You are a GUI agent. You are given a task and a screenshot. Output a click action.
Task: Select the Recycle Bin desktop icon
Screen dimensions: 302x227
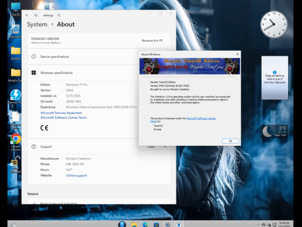point(15,31)
